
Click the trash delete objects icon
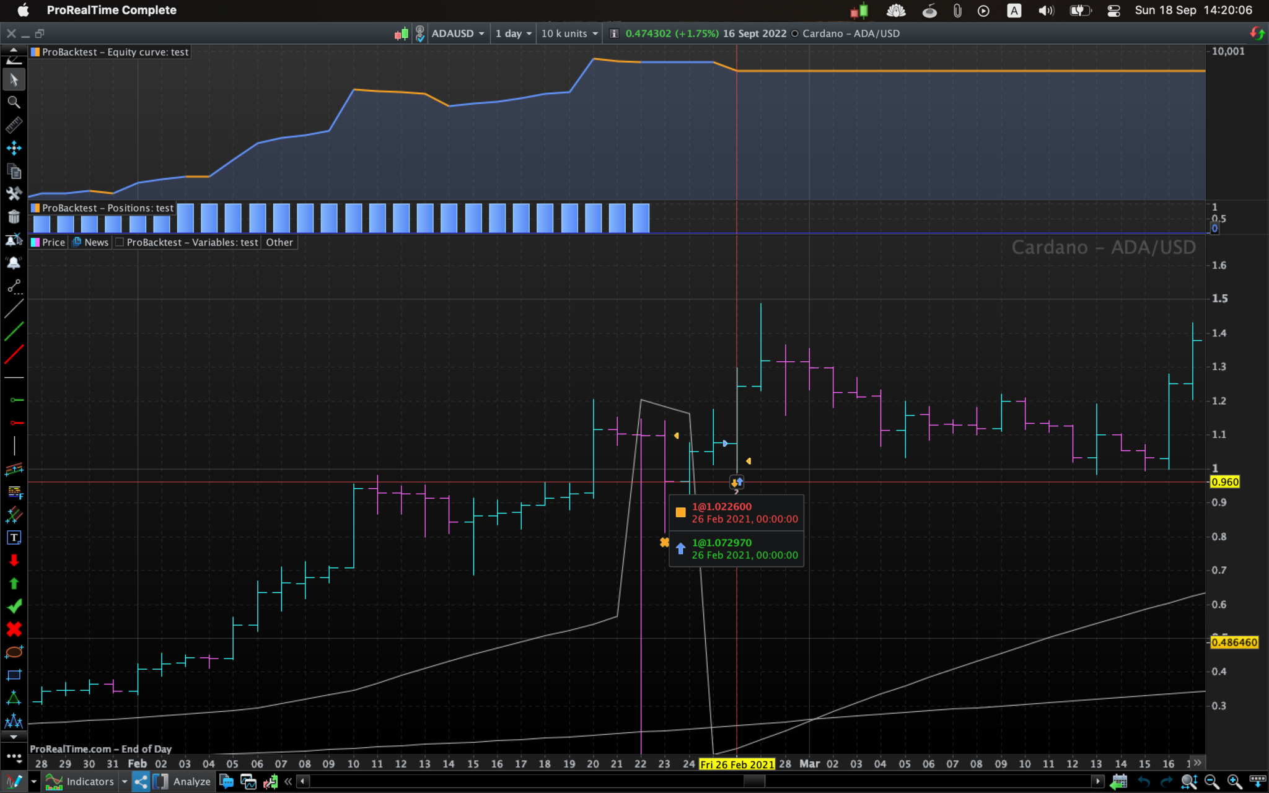click(x=14, y=216)
